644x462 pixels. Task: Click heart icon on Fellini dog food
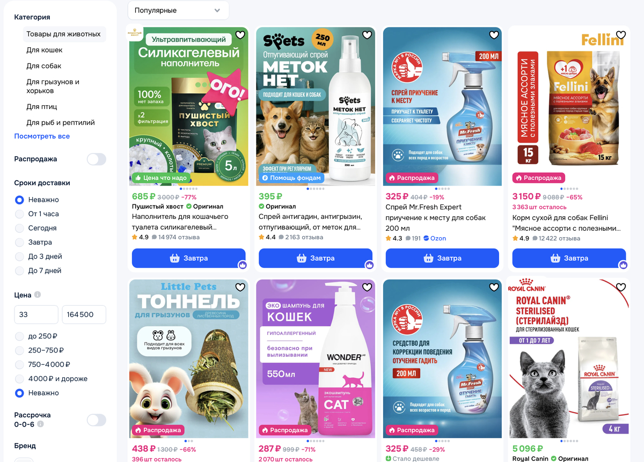[621, 35]
